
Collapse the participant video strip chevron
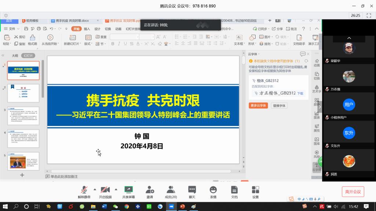pyautogui.click(x=349, y=38)
